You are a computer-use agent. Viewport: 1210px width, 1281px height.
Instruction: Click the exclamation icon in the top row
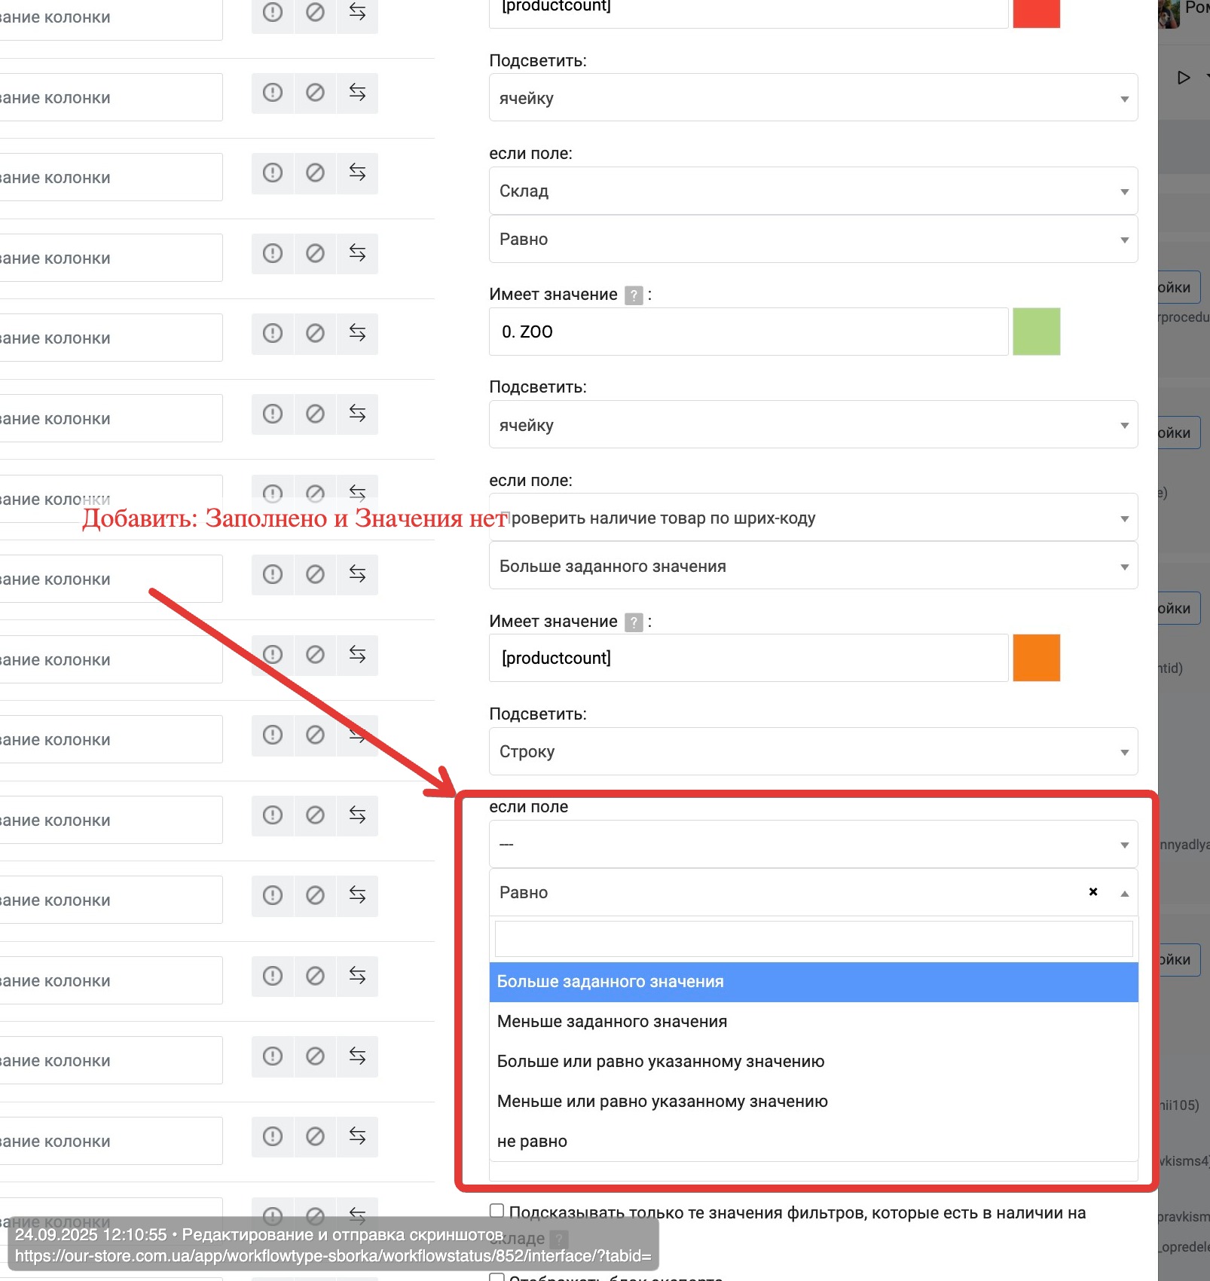pyautogui.click(x=272, y=12)
